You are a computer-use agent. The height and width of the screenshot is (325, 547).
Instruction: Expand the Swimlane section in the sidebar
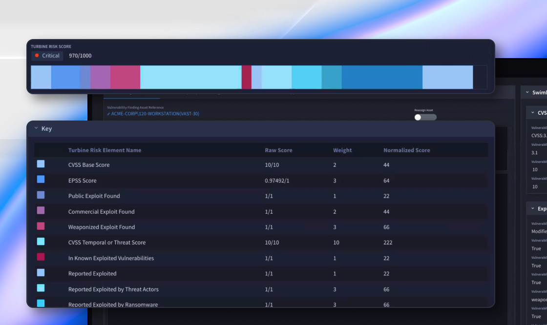(527, 92)
